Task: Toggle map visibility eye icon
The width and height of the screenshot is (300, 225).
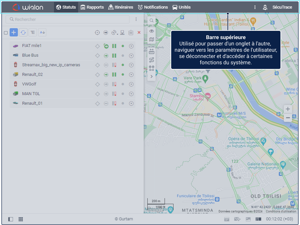Action: coord(151,31)
